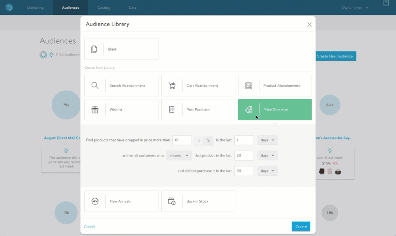Close the Audience Library dialog
The image size is (396, 236).
(309, 25)
